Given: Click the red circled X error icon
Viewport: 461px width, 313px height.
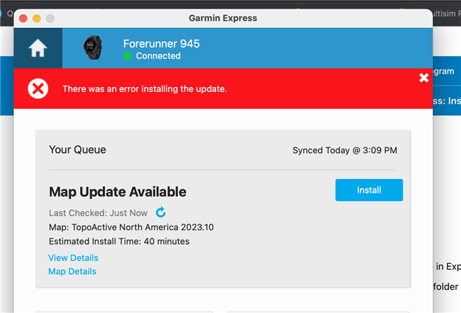Looking at the screenshot, I should (38, 89).
